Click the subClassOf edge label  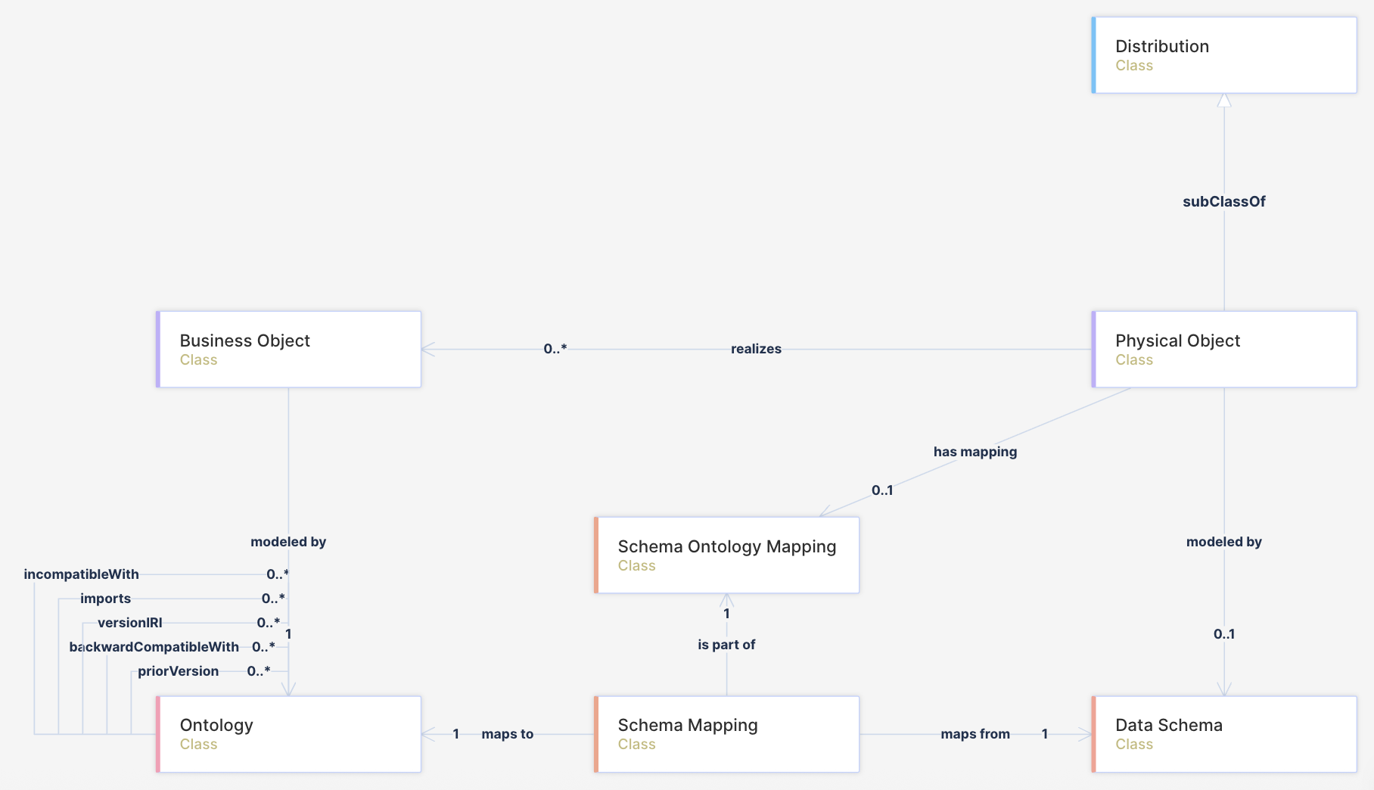coord(1223,202)
